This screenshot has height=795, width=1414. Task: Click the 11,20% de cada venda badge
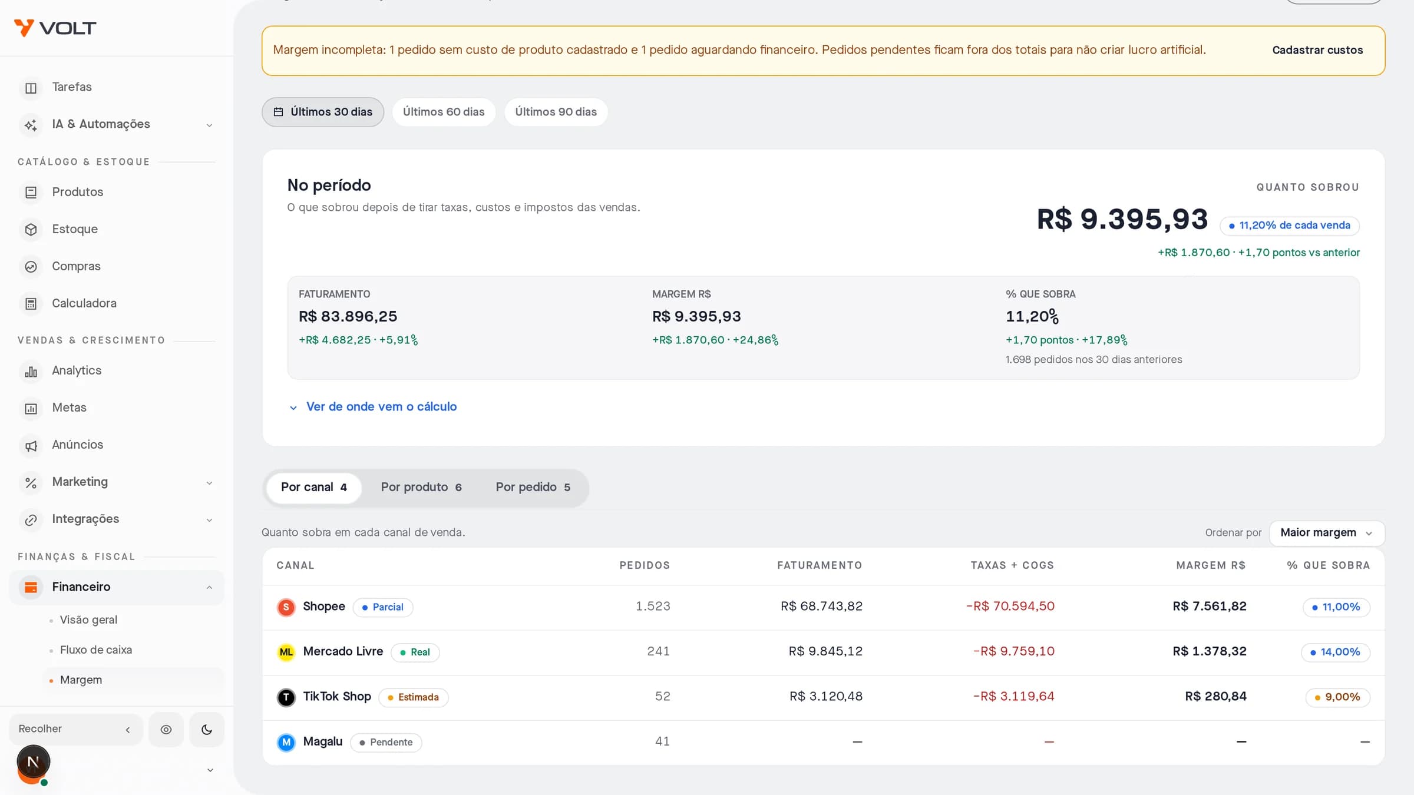pos(1290,226)
